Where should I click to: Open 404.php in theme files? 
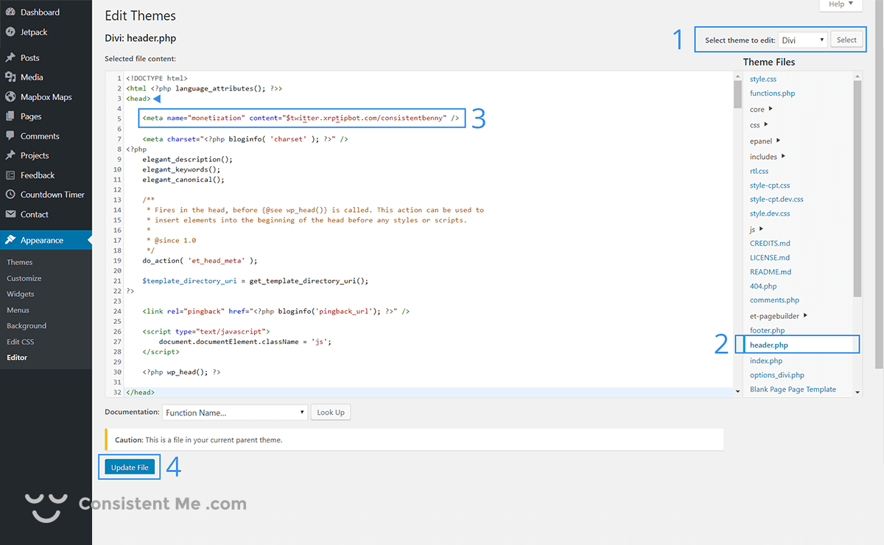coord(763,286)
